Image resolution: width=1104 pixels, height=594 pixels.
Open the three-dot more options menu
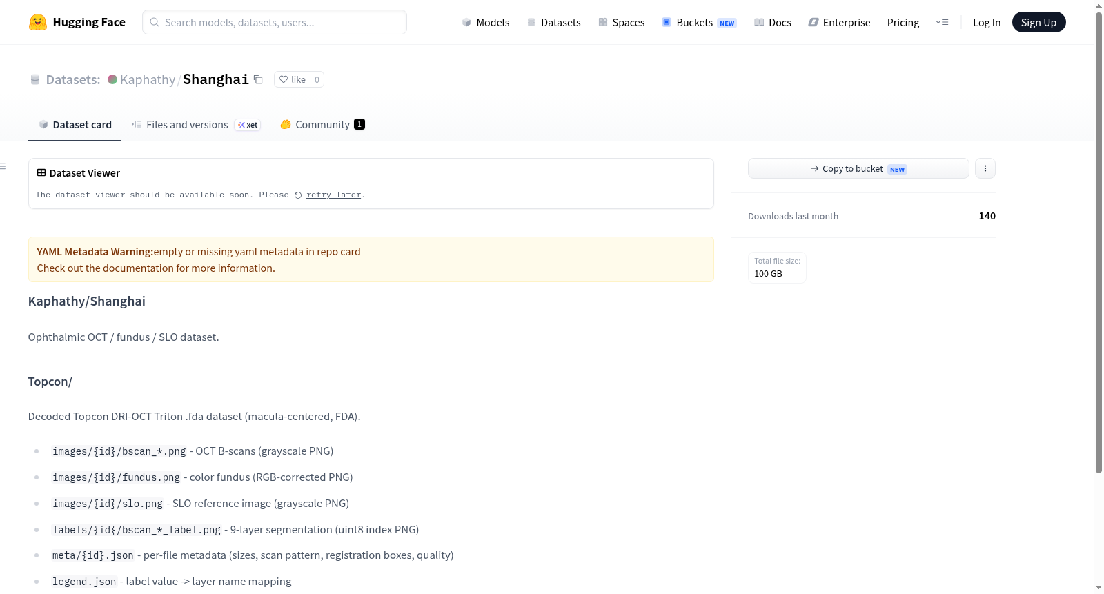[985, 168]
